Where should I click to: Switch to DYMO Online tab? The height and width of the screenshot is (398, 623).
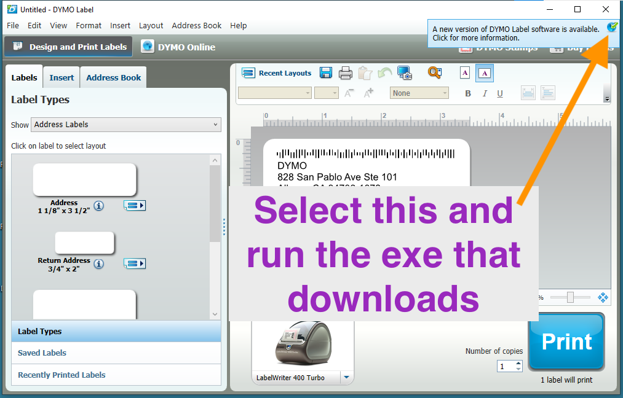[x=178, y=47]
